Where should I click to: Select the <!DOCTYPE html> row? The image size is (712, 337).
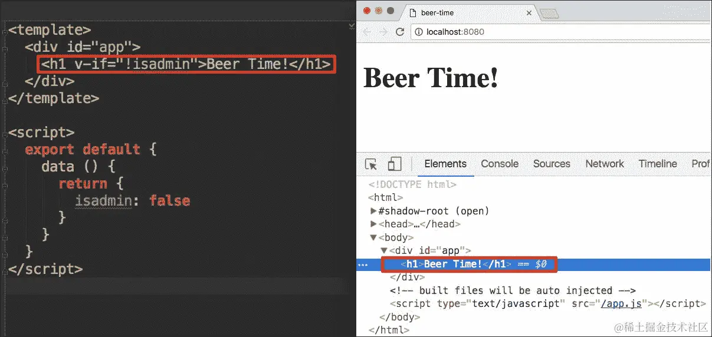[412, 184]
